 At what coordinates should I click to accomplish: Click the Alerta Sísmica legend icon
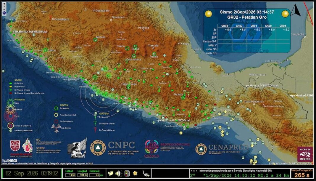click(56, 128)
